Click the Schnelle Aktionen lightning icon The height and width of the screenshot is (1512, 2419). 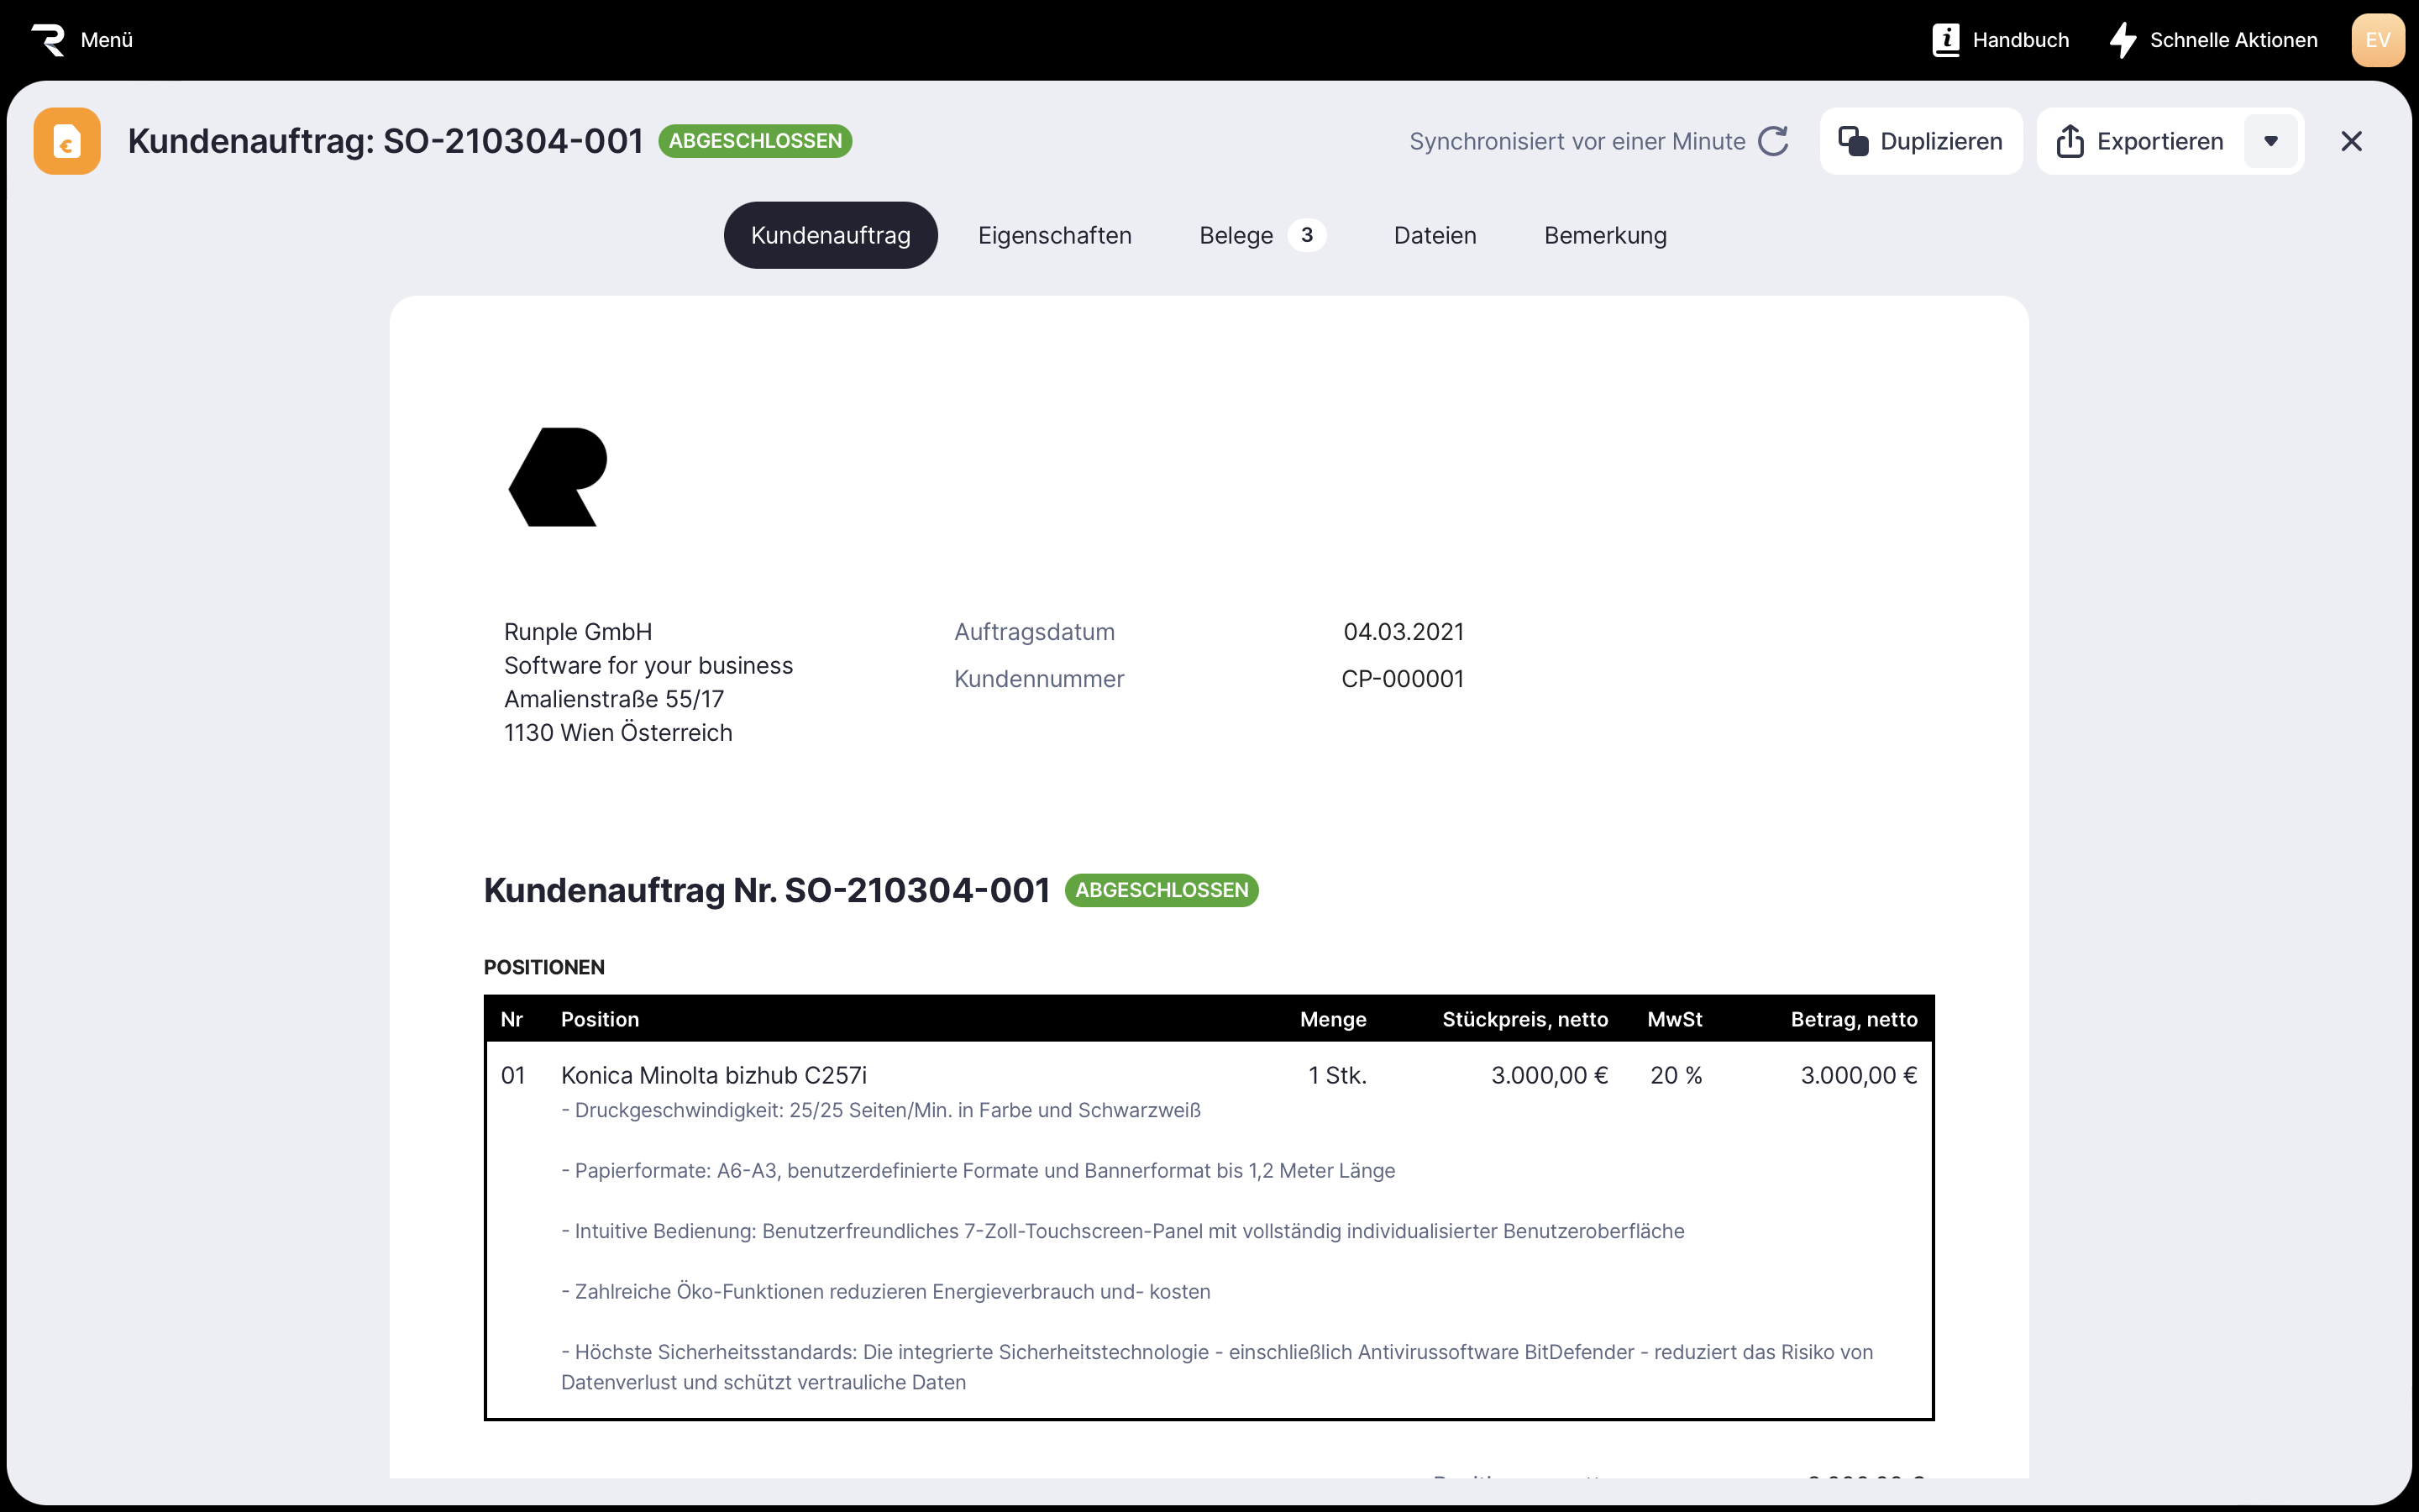(2123, 40)
